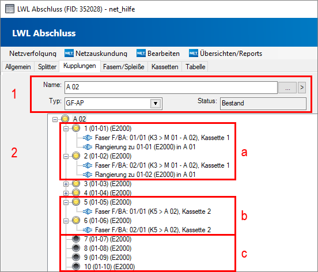Open the Typ dropdown showing GF-AP
This screenshot has width=318, height=272.
pos(156,104)
